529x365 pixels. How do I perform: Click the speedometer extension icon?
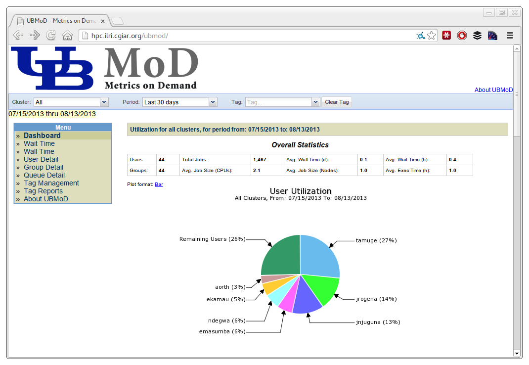[x=492, y=35]
